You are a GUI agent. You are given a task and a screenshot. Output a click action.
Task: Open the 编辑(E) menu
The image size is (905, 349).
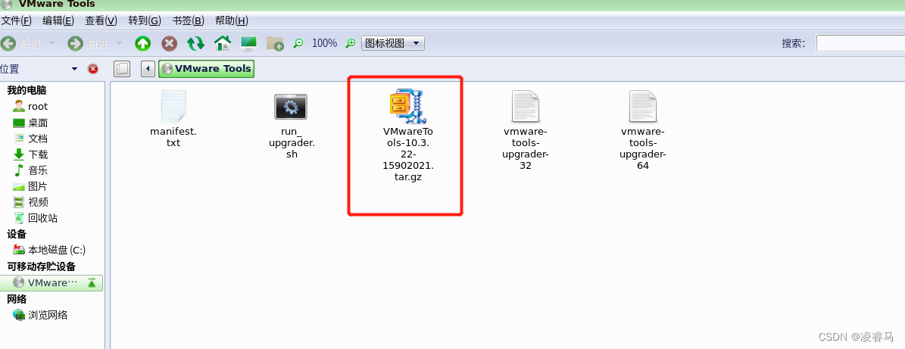click(58, 20)
